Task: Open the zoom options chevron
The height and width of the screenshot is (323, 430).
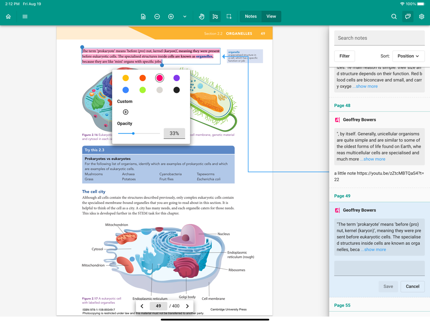Action: coord(185,16)
